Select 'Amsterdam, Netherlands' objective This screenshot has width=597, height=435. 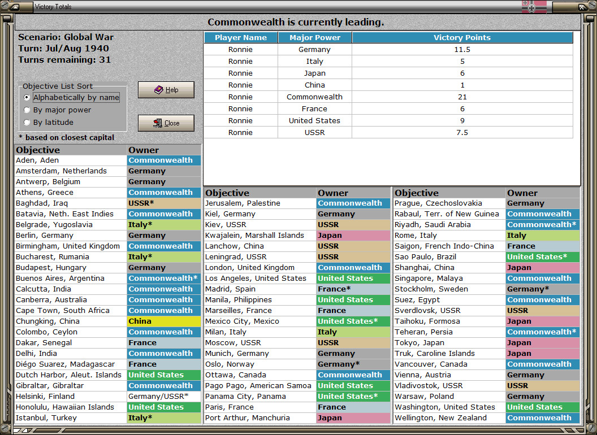71,171
